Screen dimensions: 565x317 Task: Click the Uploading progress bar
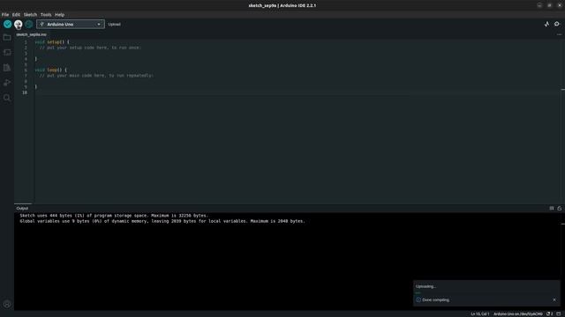[x=486, y=293]
